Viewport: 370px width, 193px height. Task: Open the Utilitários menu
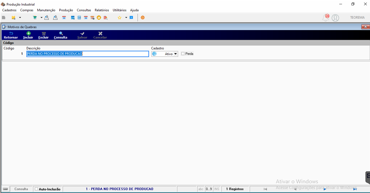pyautogui.click(x=120, y=10)
